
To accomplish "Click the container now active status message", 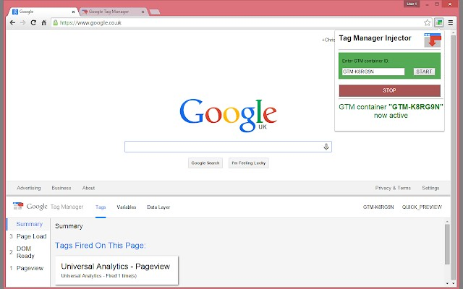I will pos(391,111).
